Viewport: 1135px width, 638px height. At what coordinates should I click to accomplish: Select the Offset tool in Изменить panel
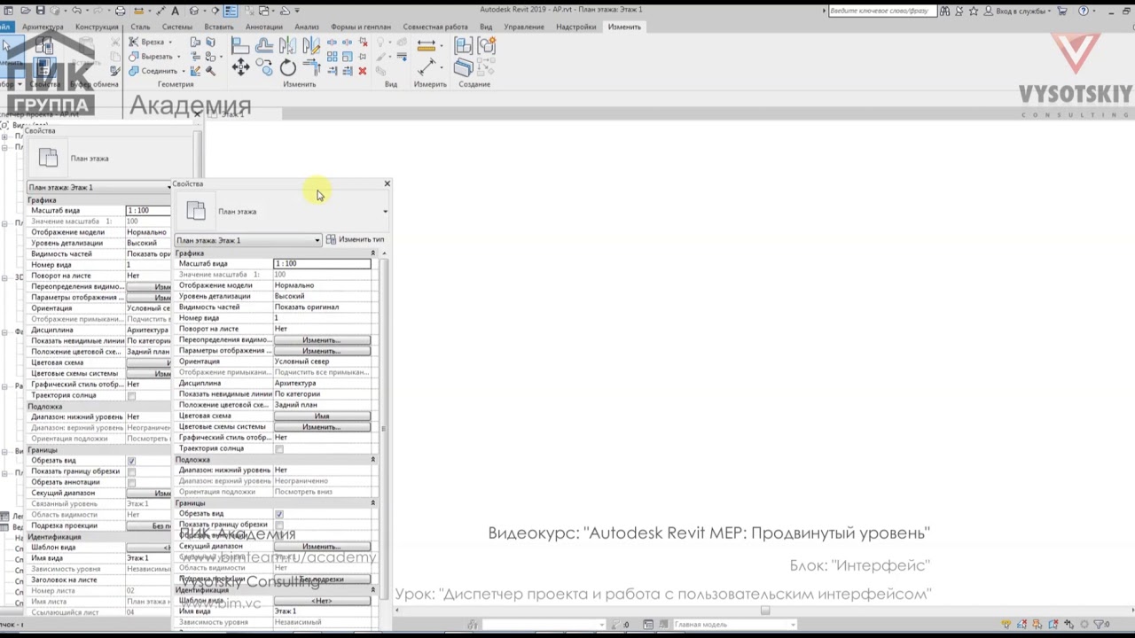tap(265, 45)
